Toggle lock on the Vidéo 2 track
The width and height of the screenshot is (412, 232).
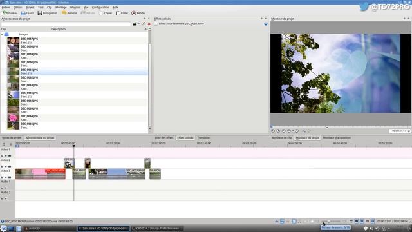click(2, 166)
